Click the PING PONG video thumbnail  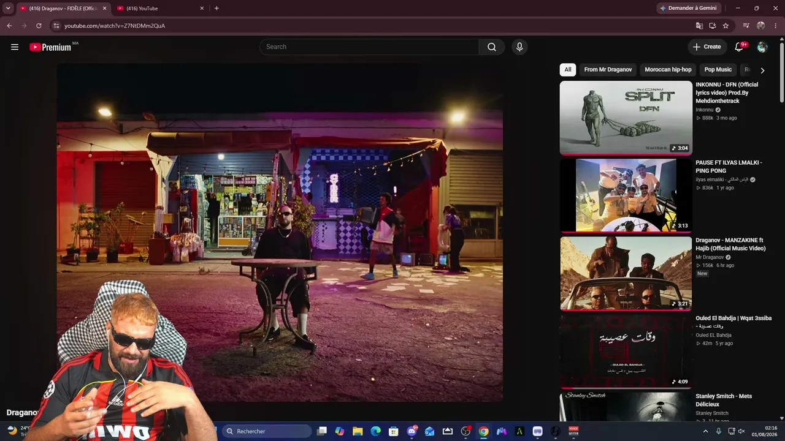(x=626, y=195)
